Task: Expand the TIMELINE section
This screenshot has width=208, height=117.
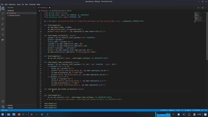Action: [10, 108]
